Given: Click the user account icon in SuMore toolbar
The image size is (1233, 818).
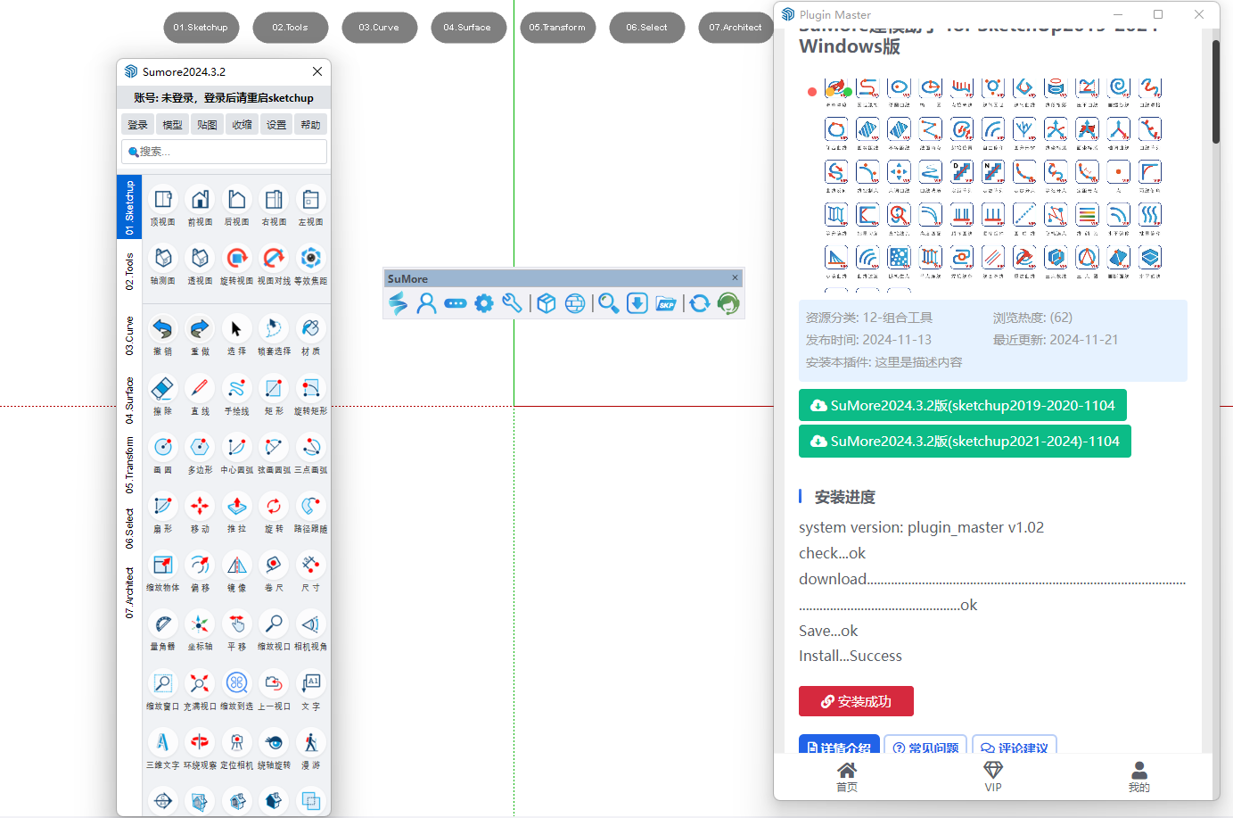Looking at the screenshot, I should 426,303.
